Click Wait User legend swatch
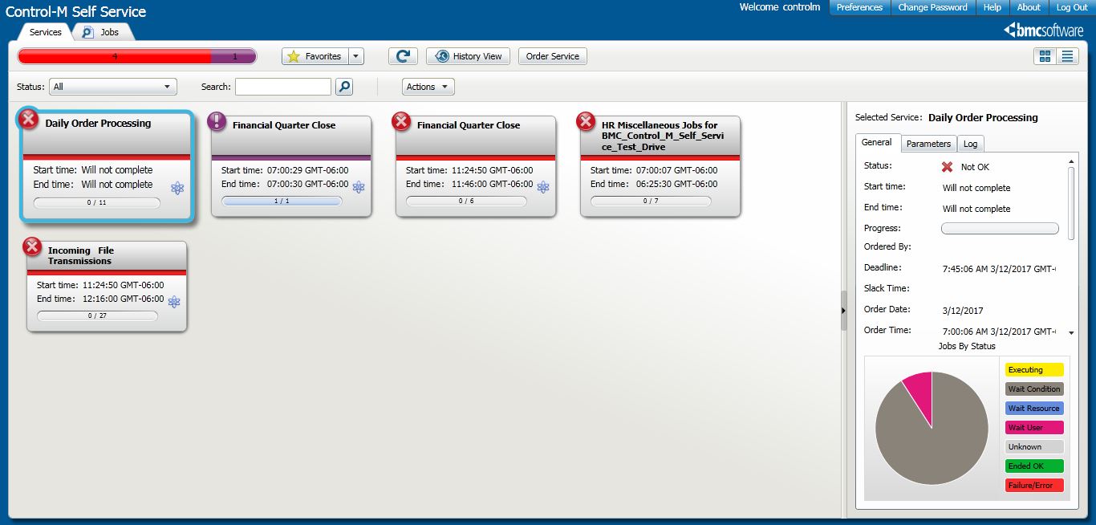The width and height of the screenshot is (1096, 525). (x=1034, y=428)
